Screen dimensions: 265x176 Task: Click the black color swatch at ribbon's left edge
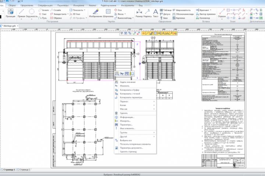tap(0, 16)
